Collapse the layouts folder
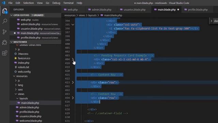The width and height of the screenshot is (218, 123). pyautogui.click(x=17, y=98)
